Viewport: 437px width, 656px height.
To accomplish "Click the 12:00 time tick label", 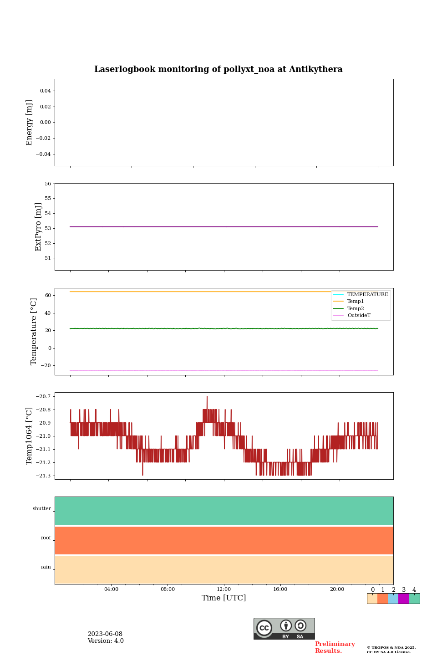I will click(224, 589).
